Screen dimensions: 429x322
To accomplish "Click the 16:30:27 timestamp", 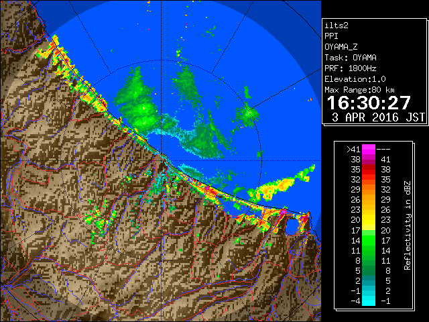I will click(x=369, y=103).
